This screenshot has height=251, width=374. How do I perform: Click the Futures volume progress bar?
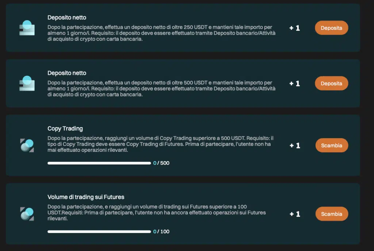point(99,231)
